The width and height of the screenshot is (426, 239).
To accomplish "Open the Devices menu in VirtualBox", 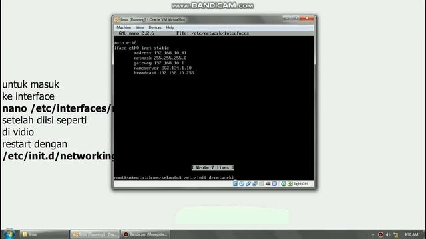I will coord(155,27).
